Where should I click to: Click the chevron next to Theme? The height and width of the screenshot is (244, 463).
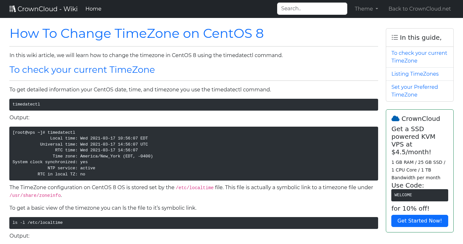(377, 9)
